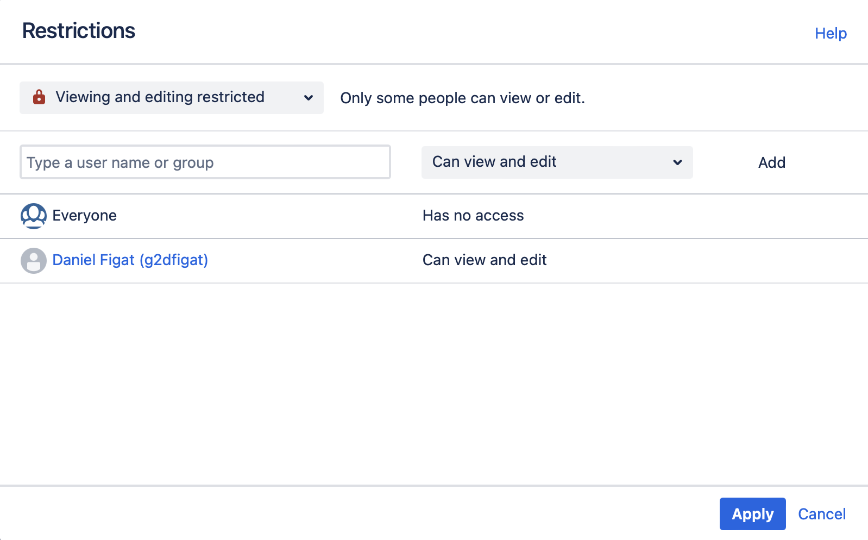The height and width of the screenshot is (540, 868).
Task: Click the chevron in the permission selector
Action: (x=677, y=162)
